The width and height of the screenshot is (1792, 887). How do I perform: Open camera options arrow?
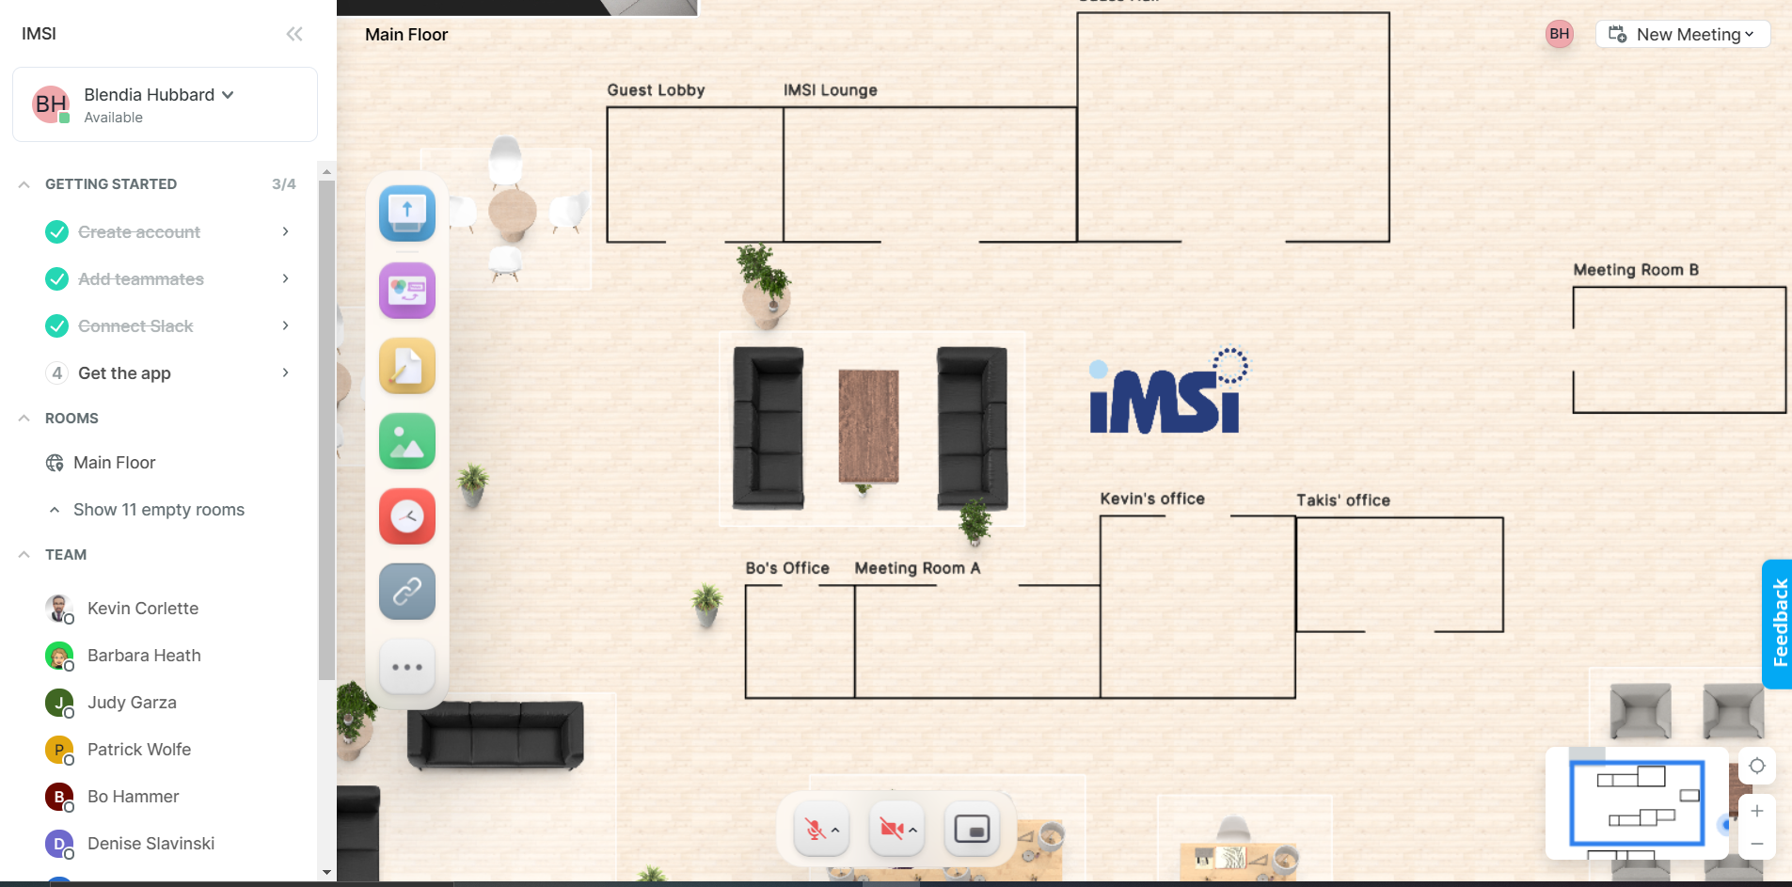912,830
